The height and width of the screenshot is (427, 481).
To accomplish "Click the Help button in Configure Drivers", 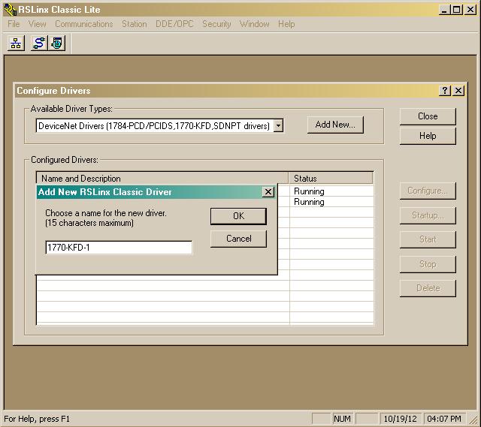I will (x=428, y=136).
